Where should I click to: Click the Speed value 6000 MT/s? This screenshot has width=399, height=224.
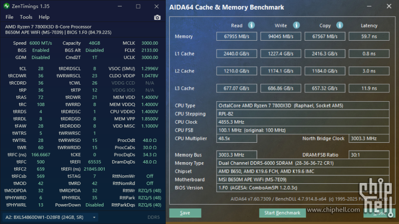coord(41,43)
